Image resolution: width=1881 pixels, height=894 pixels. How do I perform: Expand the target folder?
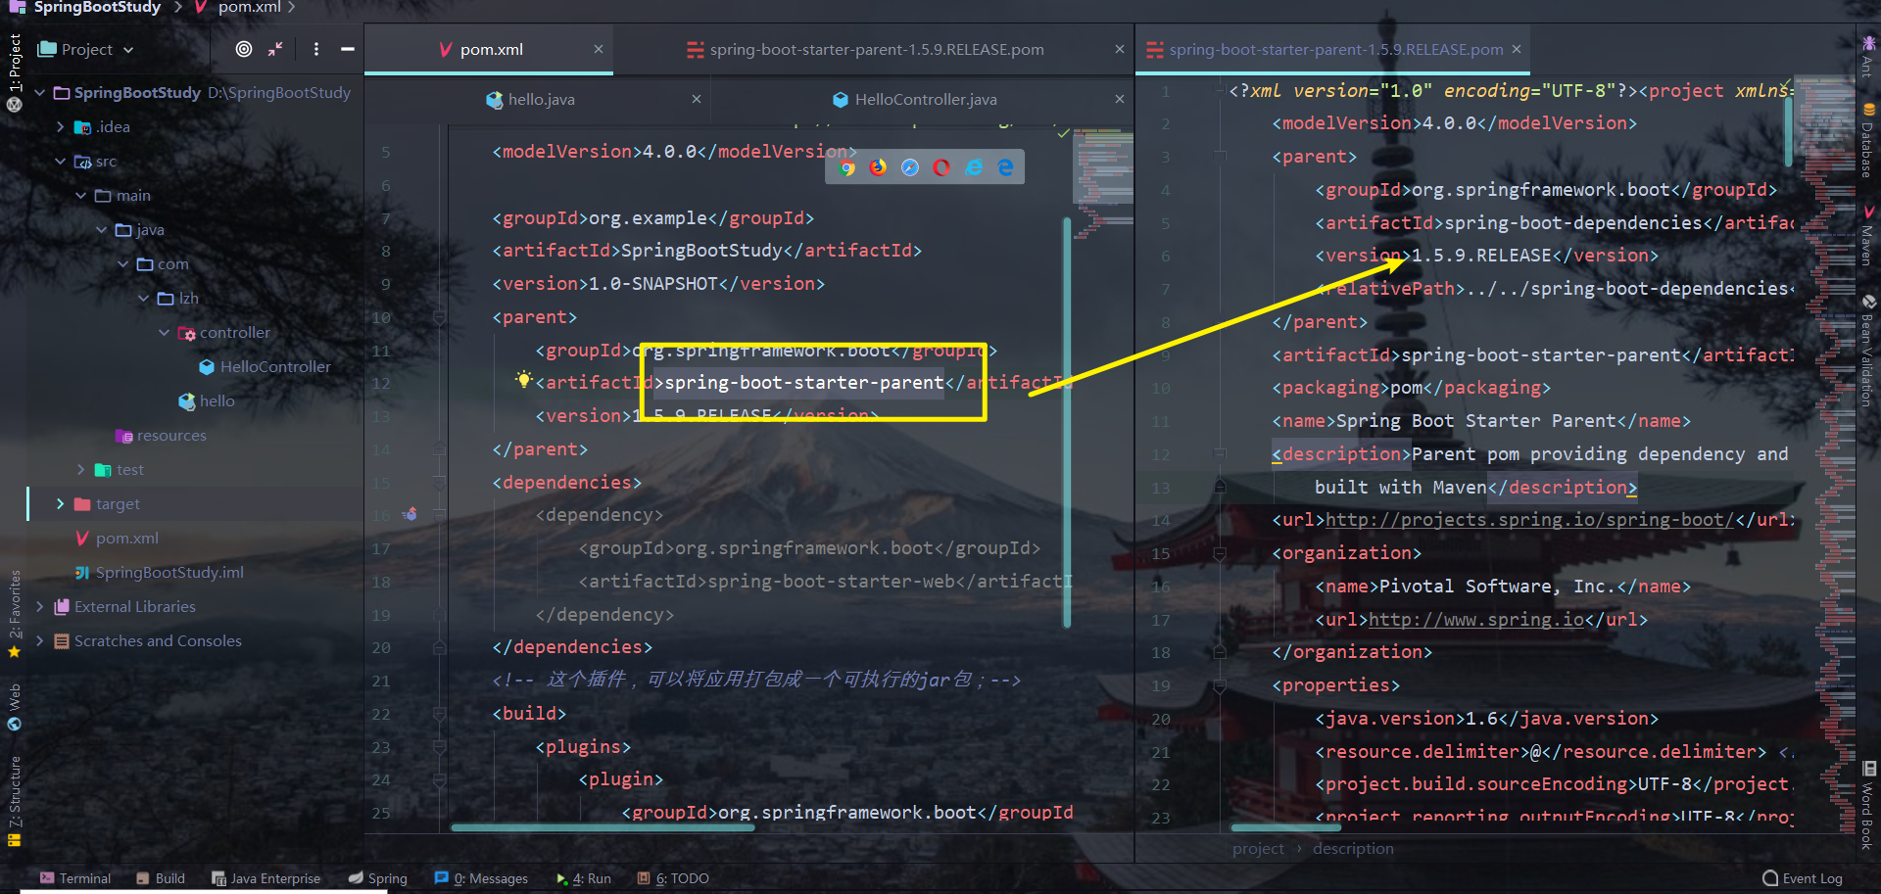click(x=61, y=504)
